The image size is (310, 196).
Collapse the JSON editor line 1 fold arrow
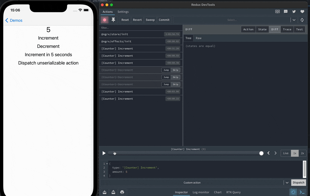[107, 164]
